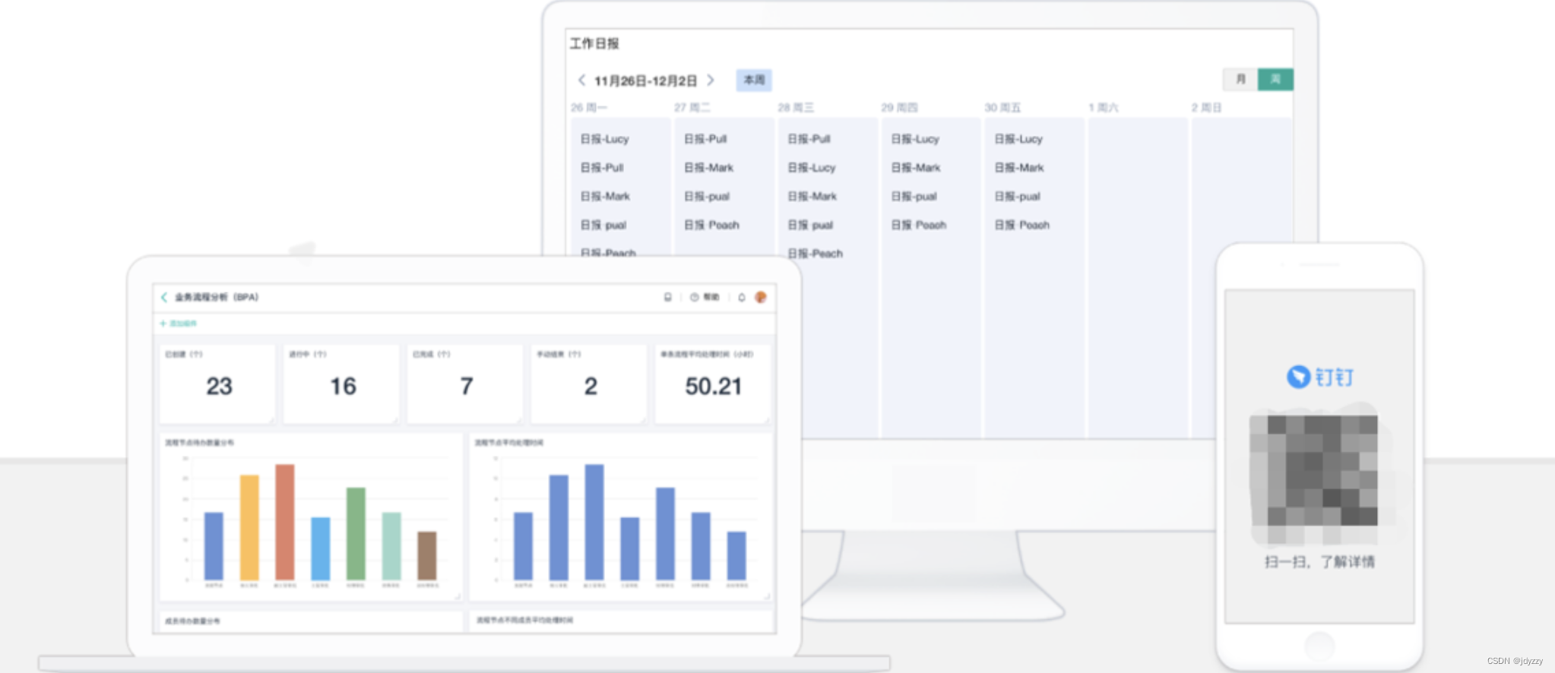This screenshot has height=673, width=1555.
Task: Open 日报 pual in the 周三 column
Action: [811, 226]
